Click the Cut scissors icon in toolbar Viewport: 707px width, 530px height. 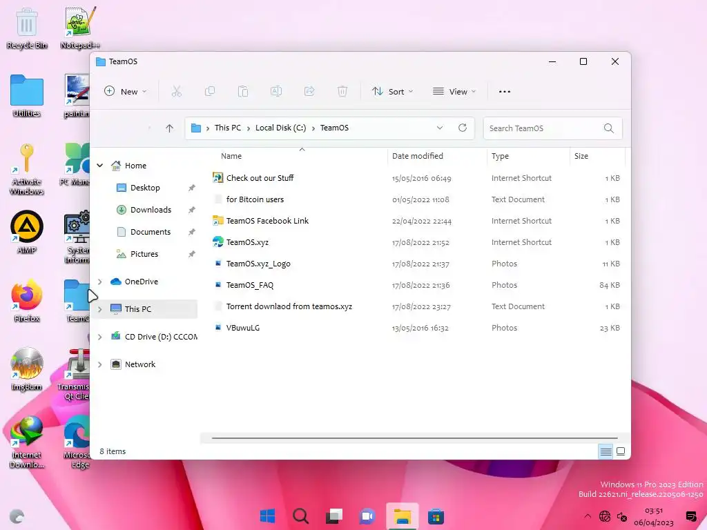pyautogui.click(x=176, y=92)
